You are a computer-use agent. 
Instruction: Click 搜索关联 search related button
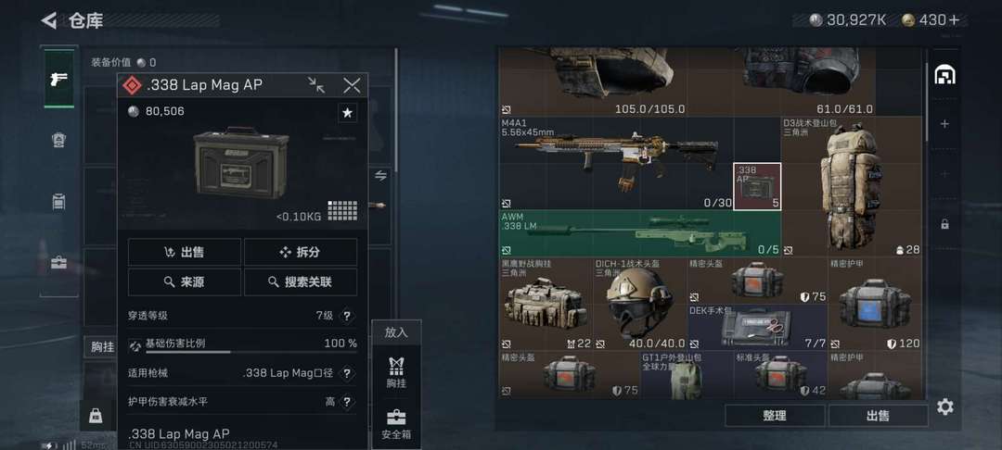tap(301, 281)
